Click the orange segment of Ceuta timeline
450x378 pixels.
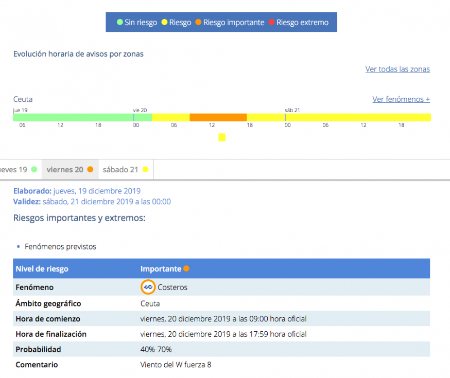click(218, 118)
